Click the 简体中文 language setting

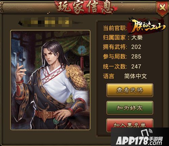click(x=136, y=76)
